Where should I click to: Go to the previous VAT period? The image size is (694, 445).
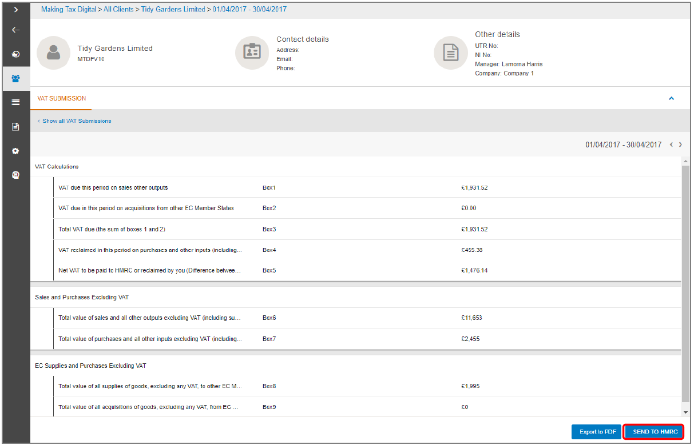click(x=671, y=145)
